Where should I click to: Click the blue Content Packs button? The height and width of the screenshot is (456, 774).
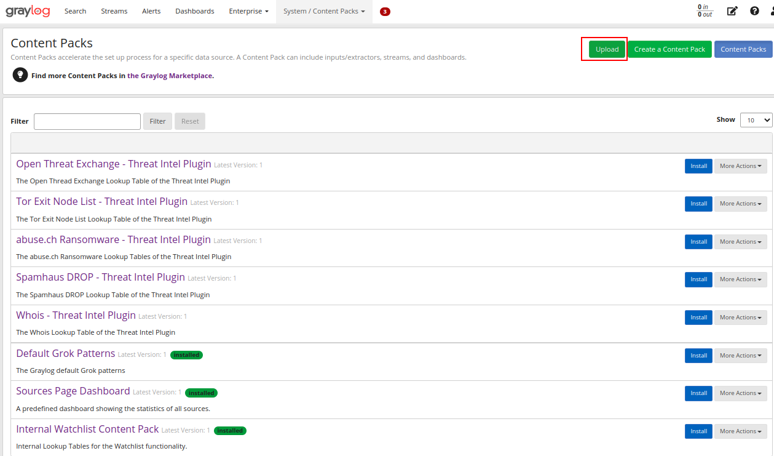pos(743,49)
